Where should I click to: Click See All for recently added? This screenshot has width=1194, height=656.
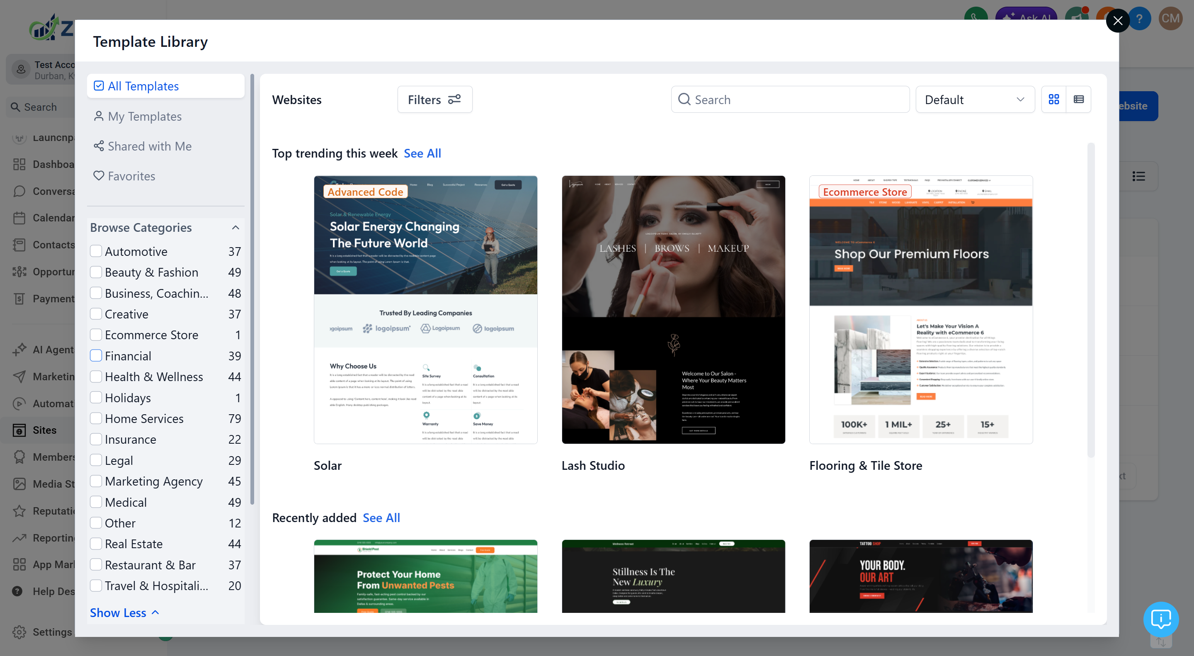pos(381,518)
